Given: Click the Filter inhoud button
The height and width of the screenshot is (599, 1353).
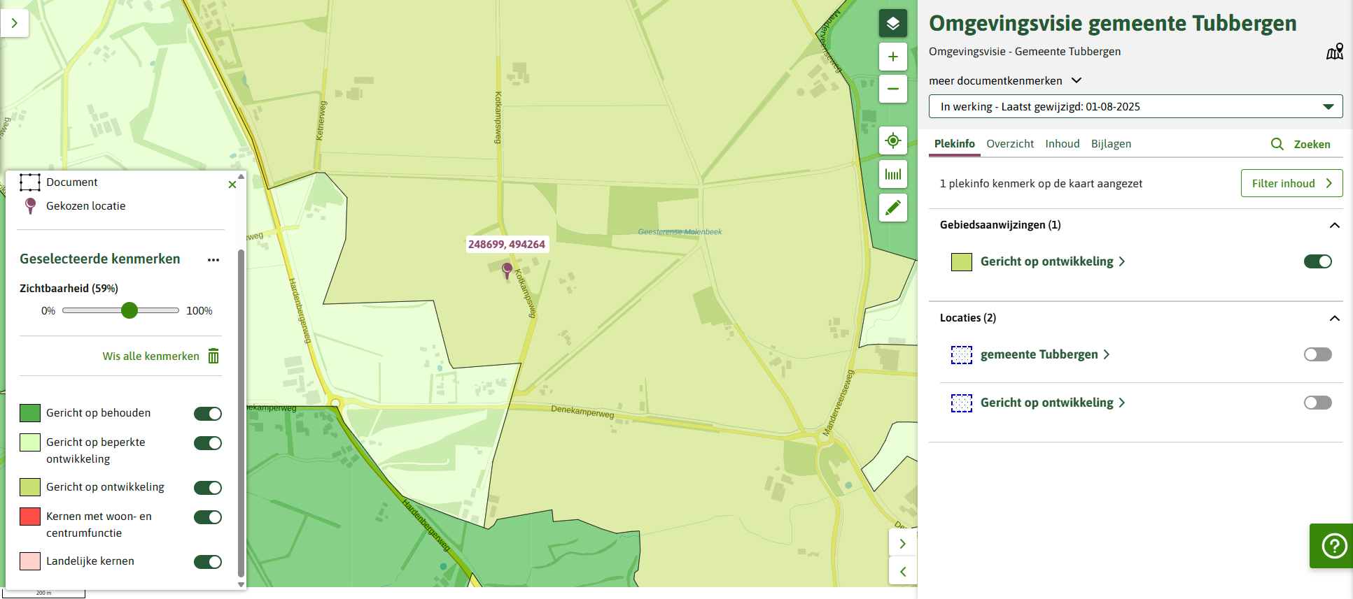Looking at the screenshot, I should (x=1291, y=183).
